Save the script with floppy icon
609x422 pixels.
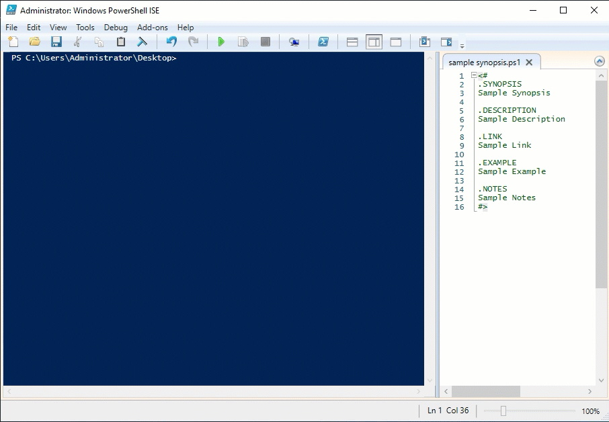[x=56, y=42]
